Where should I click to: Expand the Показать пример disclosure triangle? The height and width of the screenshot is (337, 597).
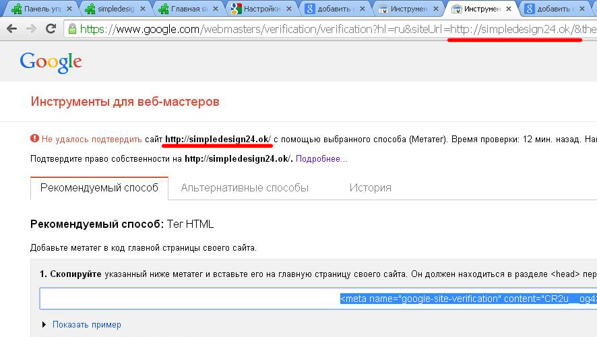click(44, 324)
